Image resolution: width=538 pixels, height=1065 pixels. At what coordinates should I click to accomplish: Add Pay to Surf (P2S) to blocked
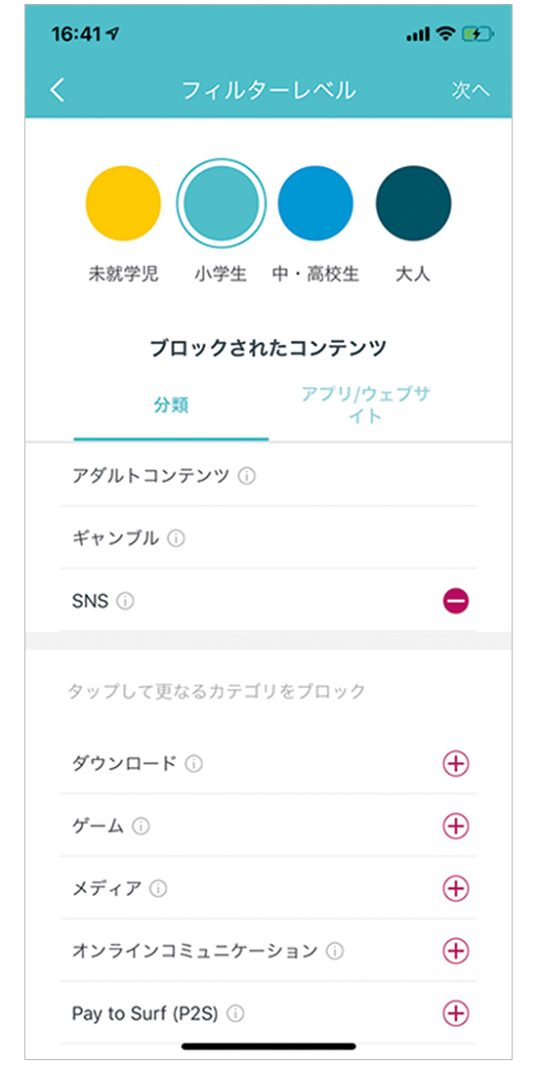tap(456, 1014)
